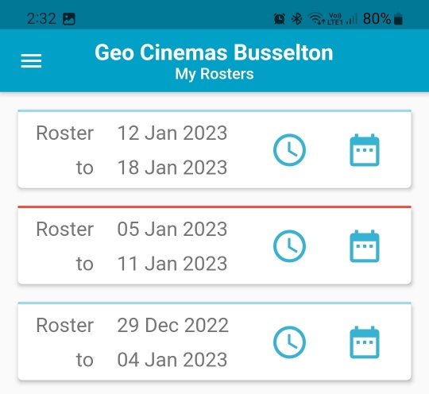Screen dimensions: 429x394
Task: Open roster card starting 05 Jan 2023
Action: click(x=214, y=245)
